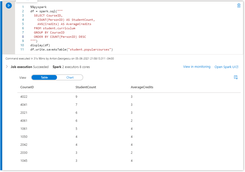The image size is (245, 172).
Task: Select the play button in the cell gutter
Action: [9, 5]
